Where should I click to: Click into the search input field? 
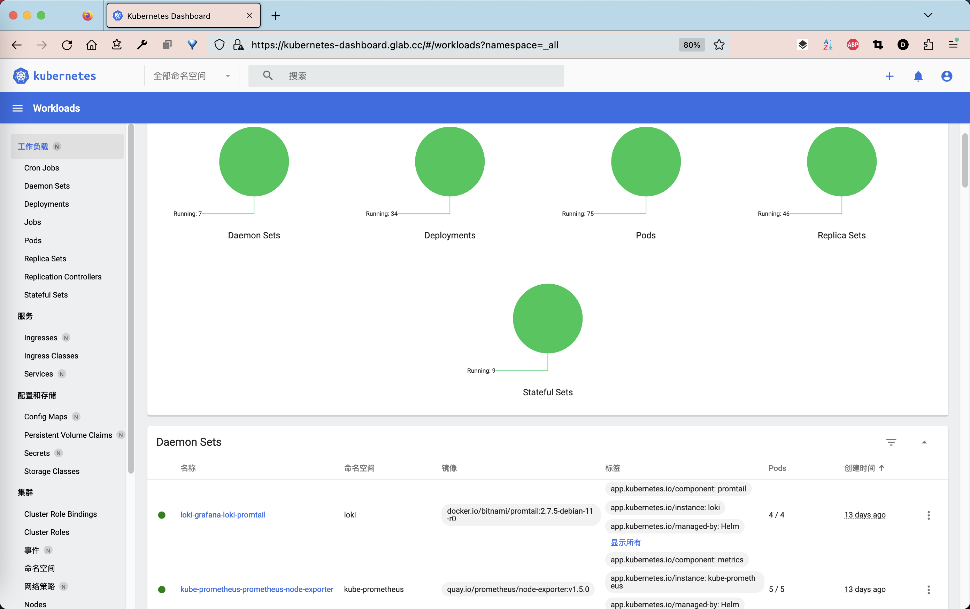tap(406, 75)
